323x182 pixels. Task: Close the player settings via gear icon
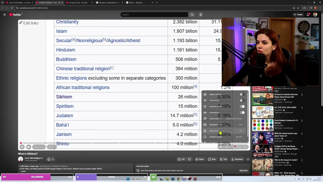coord(233,147)
